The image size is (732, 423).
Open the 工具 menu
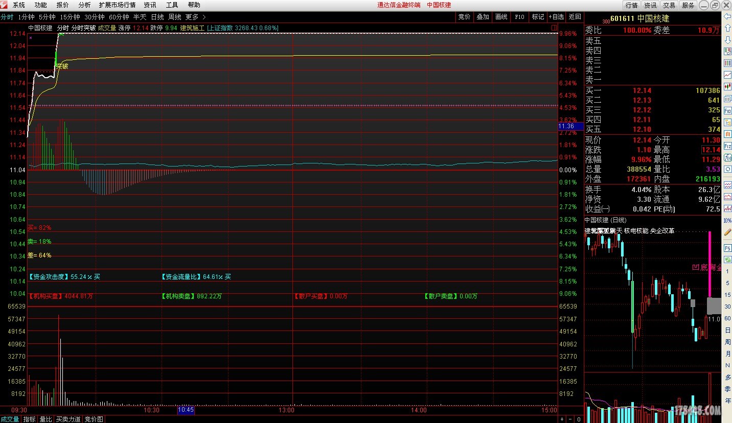pos(172,5)
